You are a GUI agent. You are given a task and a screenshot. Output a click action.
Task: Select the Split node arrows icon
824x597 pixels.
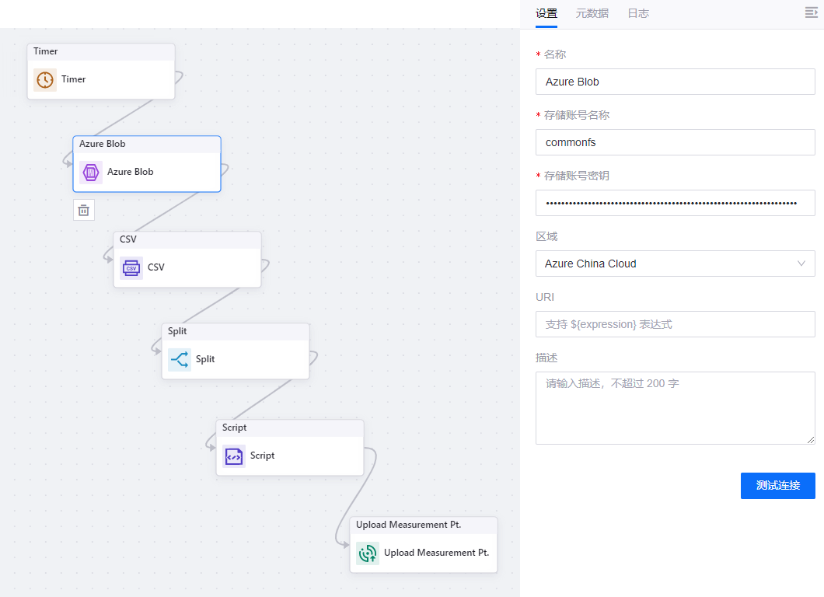click(x=180, y=359)
